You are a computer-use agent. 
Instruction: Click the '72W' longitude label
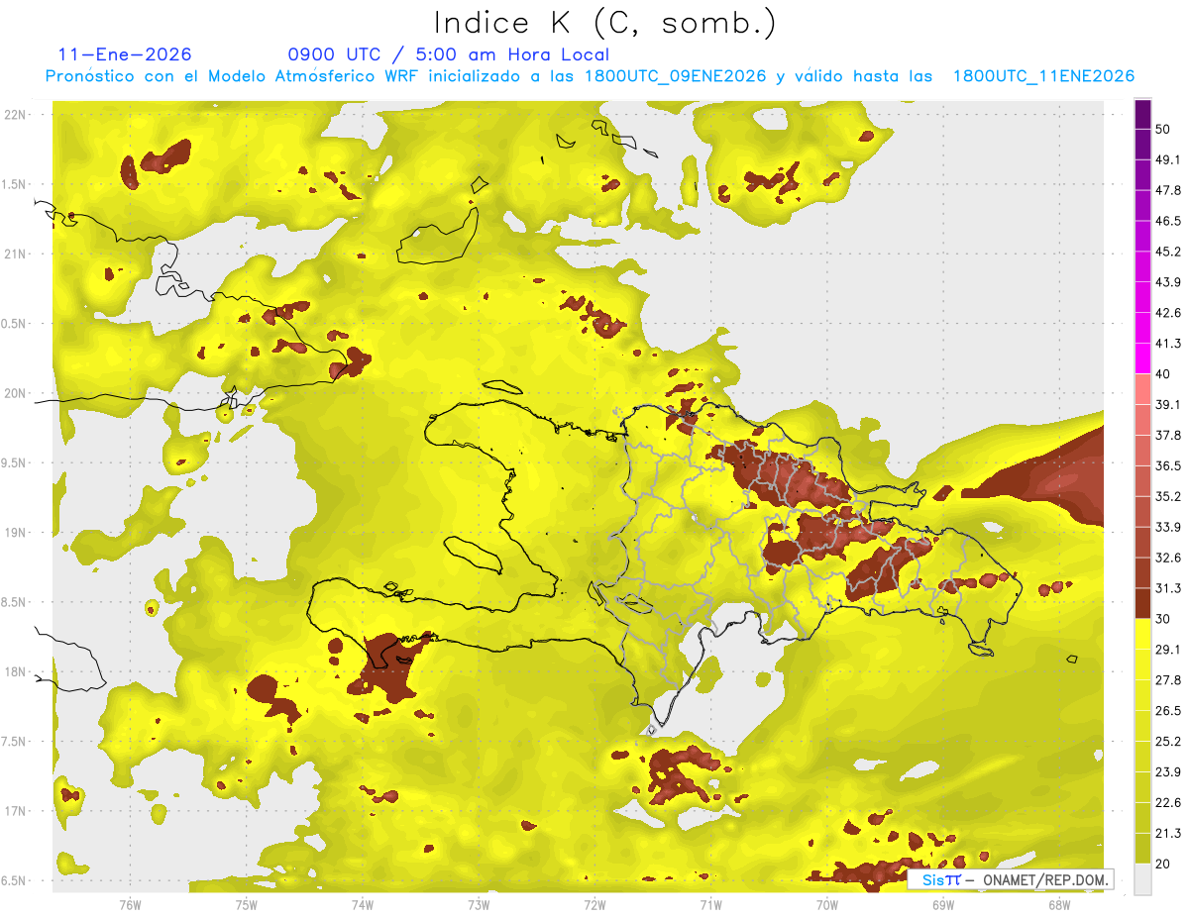[594, 904]
